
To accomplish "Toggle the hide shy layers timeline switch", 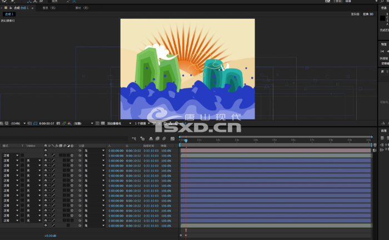I will click(x=151, y=139).
